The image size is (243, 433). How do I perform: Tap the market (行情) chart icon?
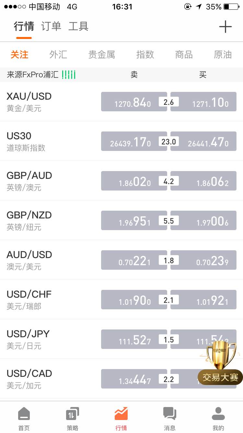pos(121,414)
